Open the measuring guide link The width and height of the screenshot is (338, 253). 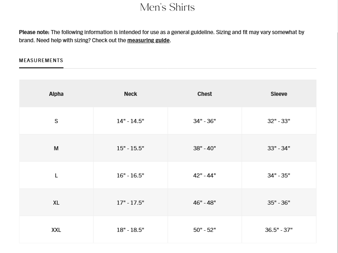(x=148, y=40)
